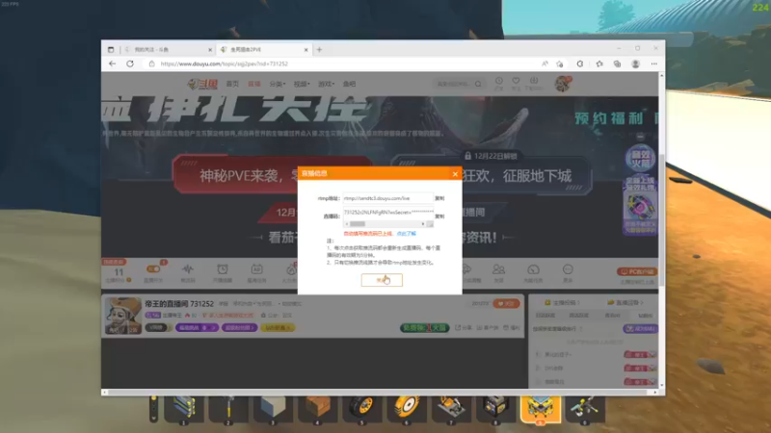The image size is (771, 433).
Task: Copy the rtmp address
Action: point(439,198)
